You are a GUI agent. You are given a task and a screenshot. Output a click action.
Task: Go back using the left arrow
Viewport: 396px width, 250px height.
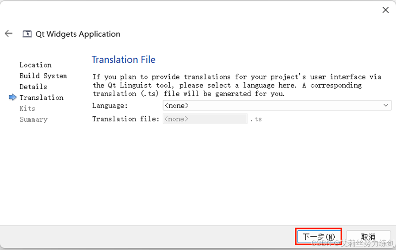coord(9,33)
